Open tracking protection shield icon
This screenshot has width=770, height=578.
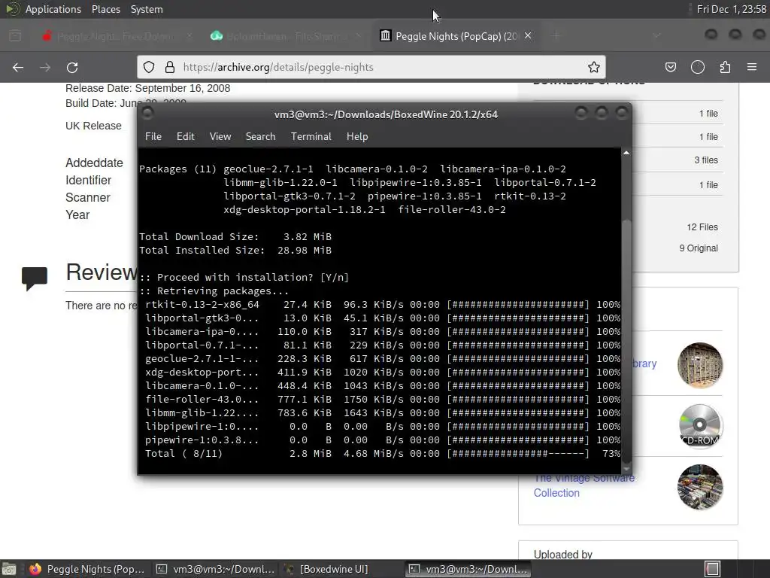coord(149,67)
